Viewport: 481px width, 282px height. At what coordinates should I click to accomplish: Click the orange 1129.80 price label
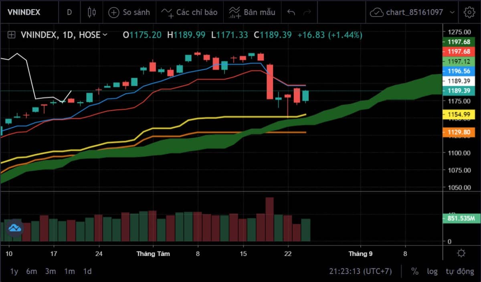coord(458,132)
